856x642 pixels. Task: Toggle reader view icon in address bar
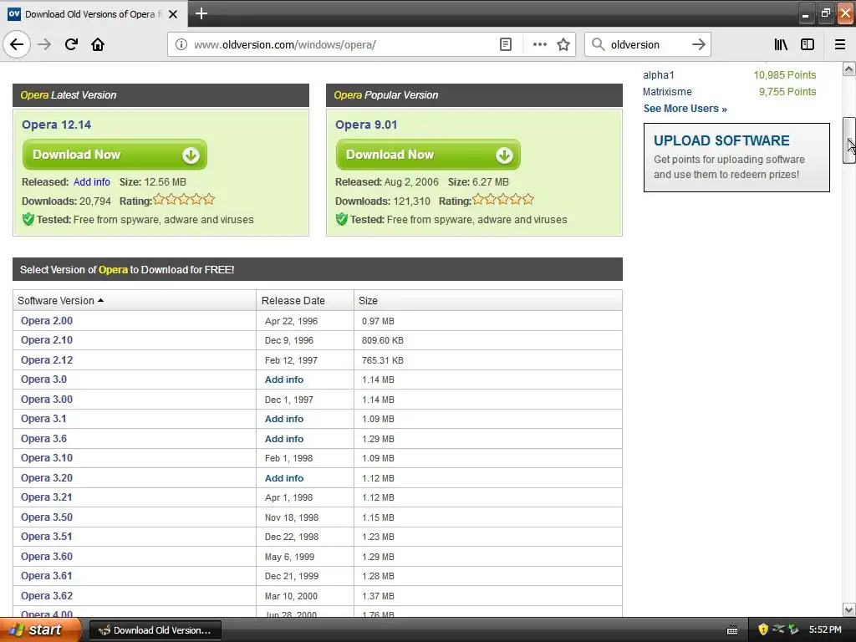coord(506,44)
